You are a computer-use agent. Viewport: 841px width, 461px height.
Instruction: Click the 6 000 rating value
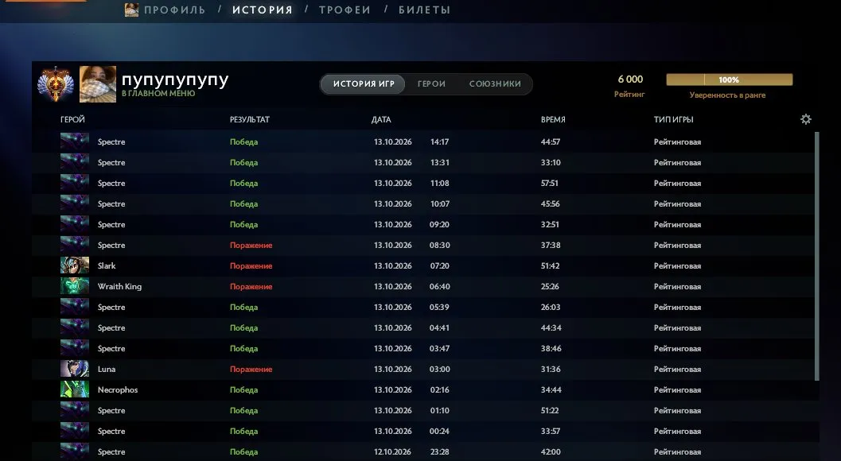[x=630, y=79]
